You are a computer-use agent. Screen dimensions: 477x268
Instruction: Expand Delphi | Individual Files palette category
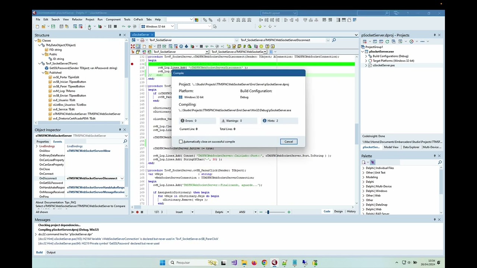click(363, 168)
